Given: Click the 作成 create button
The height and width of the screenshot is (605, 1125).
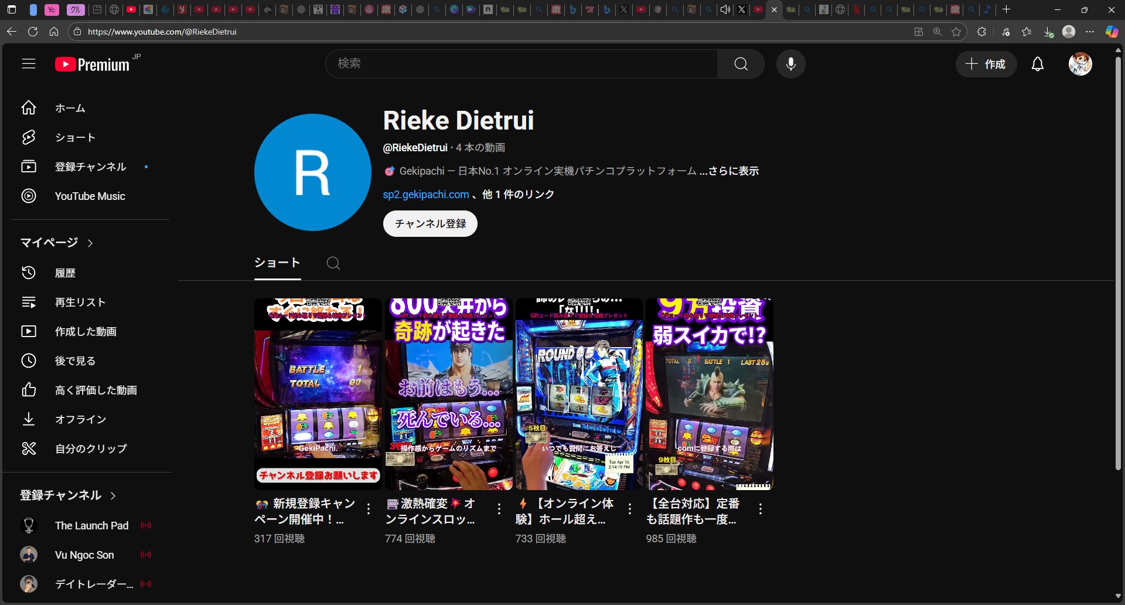Looking at the screenshot, I should [986, 64].
